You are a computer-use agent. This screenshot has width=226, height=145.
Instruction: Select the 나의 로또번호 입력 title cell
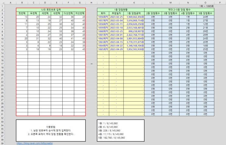51,10
